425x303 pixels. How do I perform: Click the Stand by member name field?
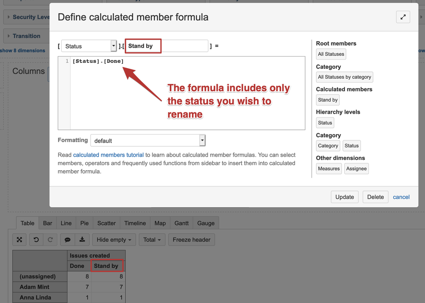point(166,46)
